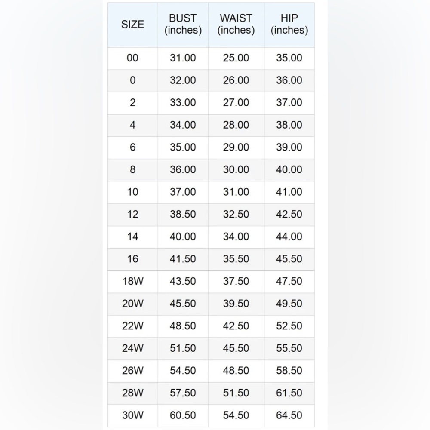Click the BUST (inches) column header
Image resolution: width=430 pixels, height=430 pixels.
coord(183,24)
